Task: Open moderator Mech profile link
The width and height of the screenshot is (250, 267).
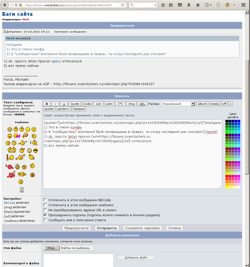Action: 26,20
